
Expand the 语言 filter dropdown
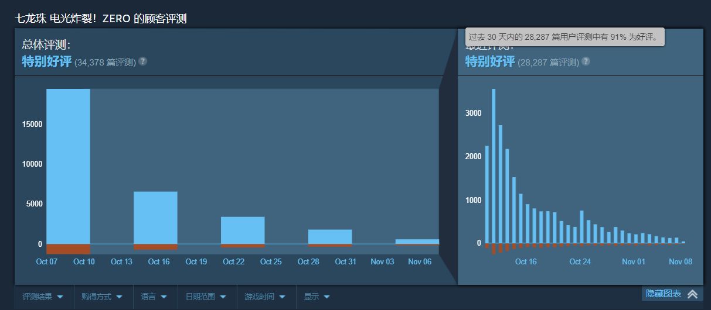coord(154,297)
